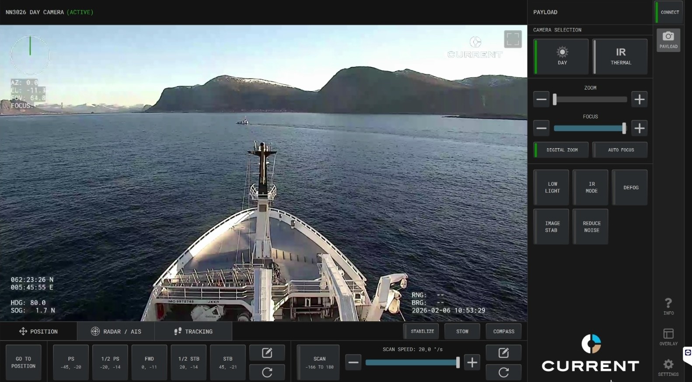Click SOG: 1.7 N readout
Screen dimensions: 692x382
(33, 310)
